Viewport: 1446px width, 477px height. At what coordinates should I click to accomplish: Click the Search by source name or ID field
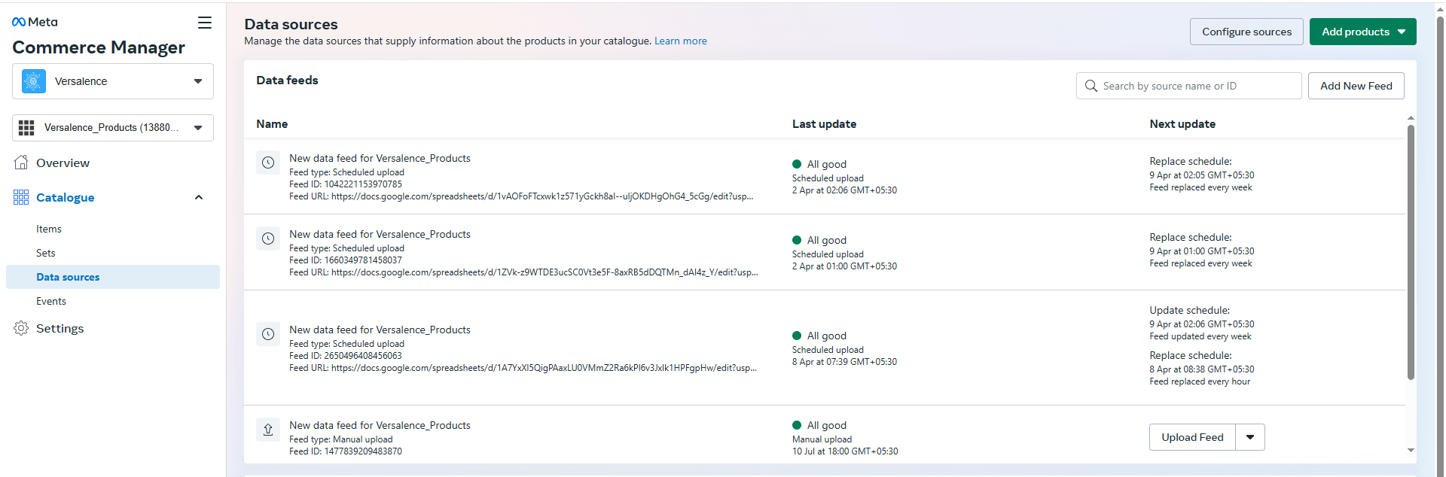point(1189,86)
